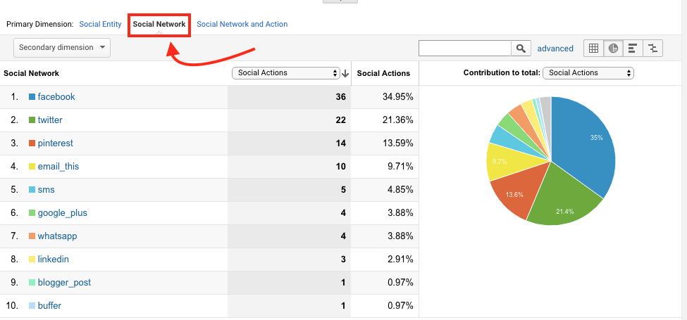Click the table search input field
This screenshot has height=320, width=687.
pyautogui.click(x=465, y=48)
